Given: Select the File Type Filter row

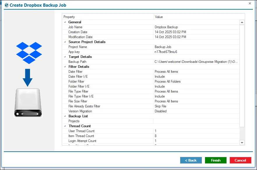Looking at the screenshot, I should pyautogui.click(x=151, y=91).
